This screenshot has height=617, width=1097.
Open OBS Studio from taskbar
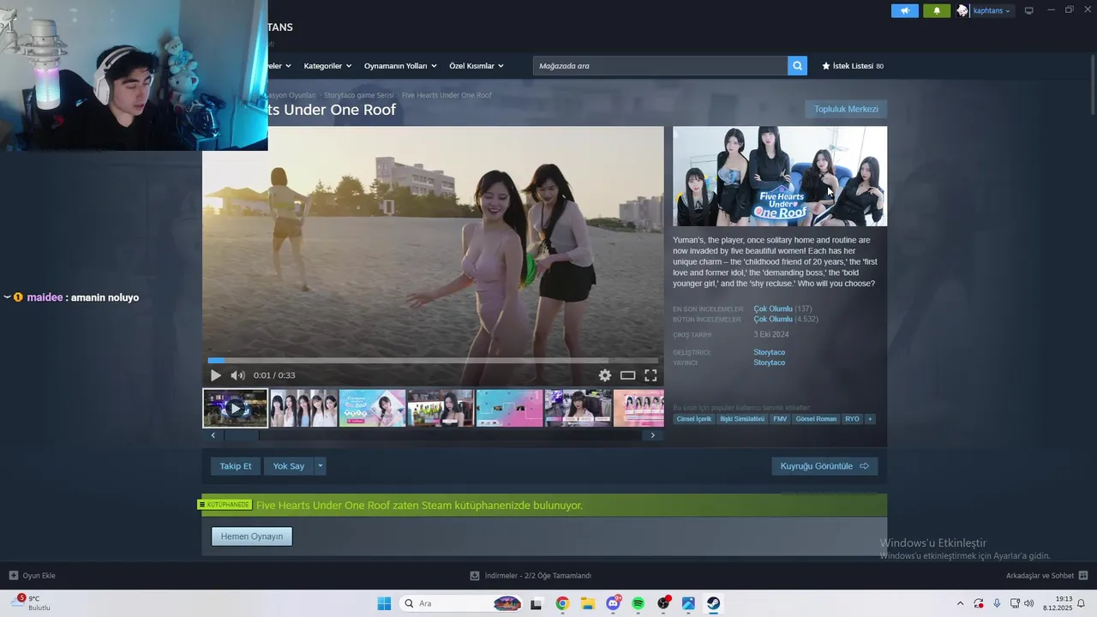(663, 603)
